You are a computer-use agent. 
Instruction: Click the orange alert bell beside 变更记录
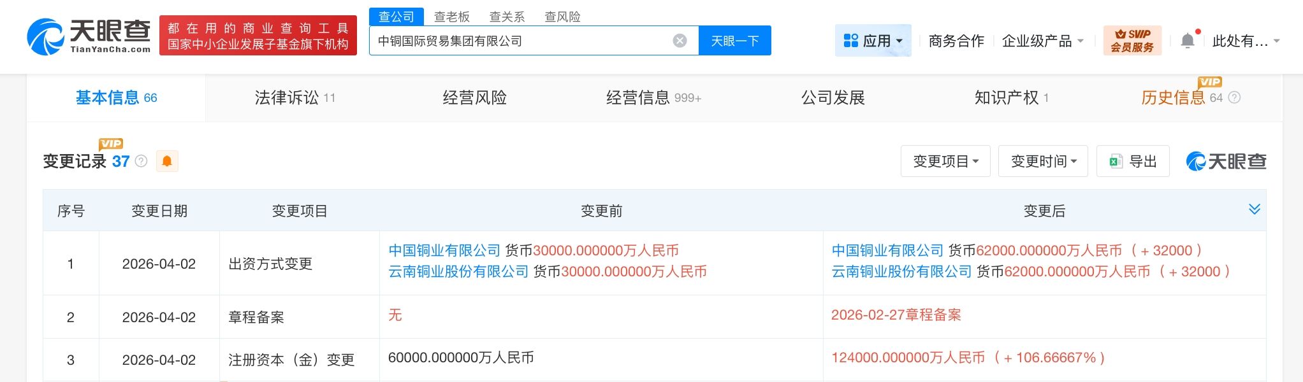(167, 161)
